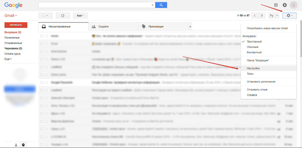Open the input tools arrow beside Ру

click(277, 16)
